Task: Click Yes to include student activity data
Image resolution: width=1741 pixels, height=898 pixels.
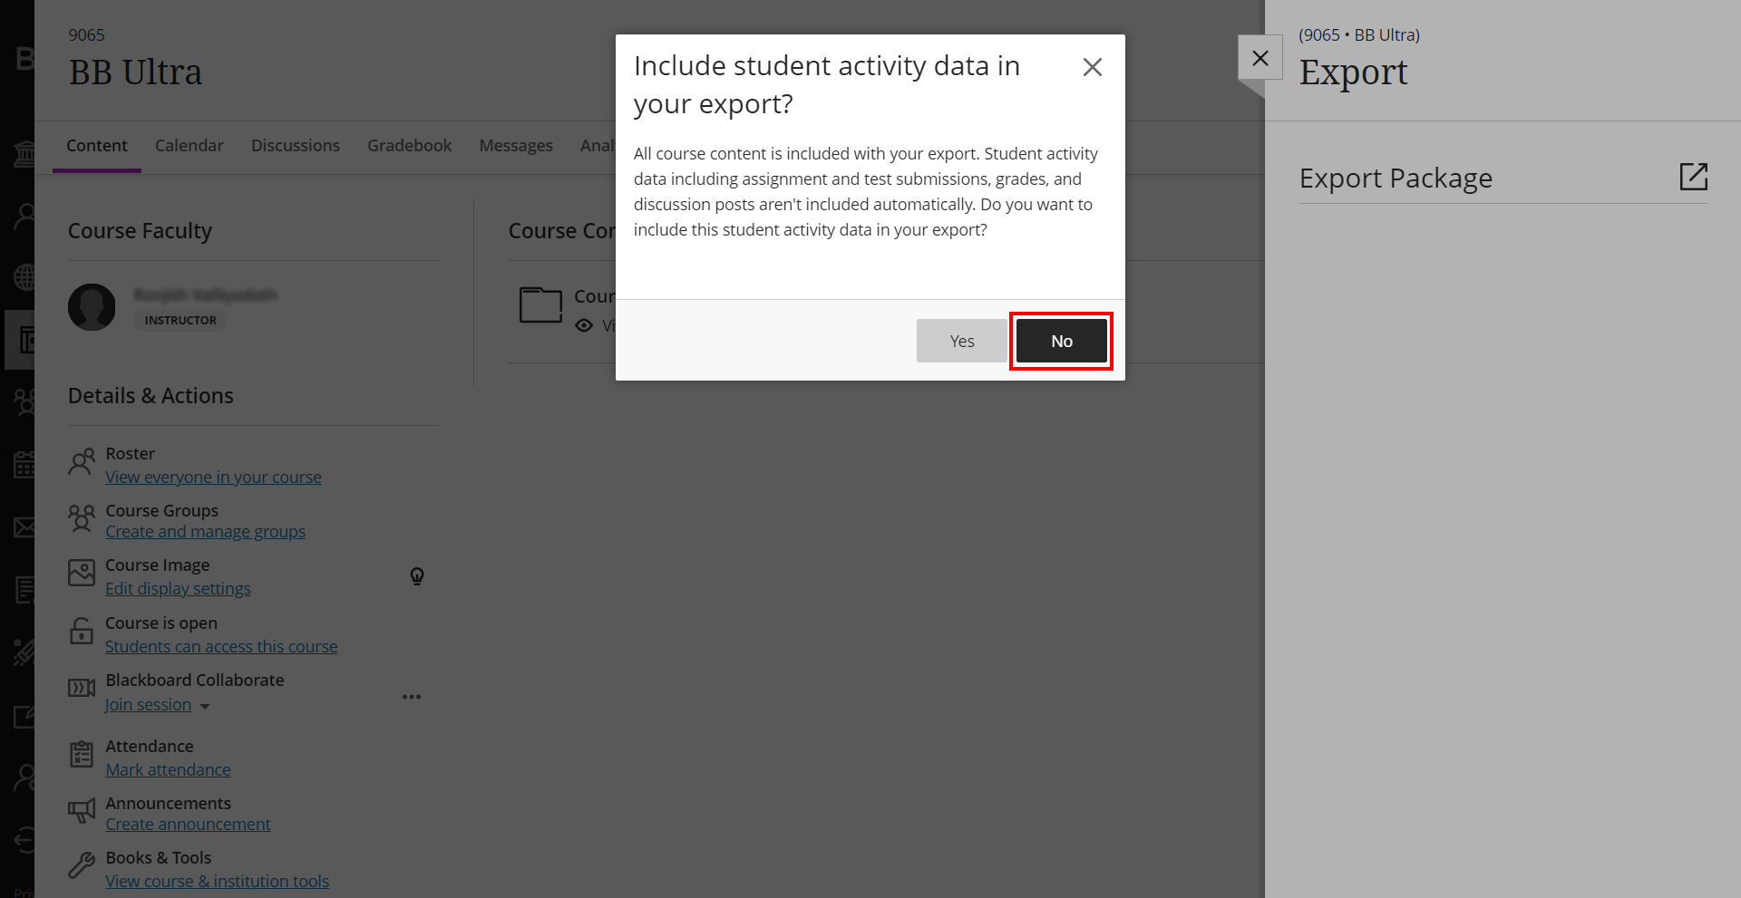Action: pyautogui.click(x=961, y=341)
